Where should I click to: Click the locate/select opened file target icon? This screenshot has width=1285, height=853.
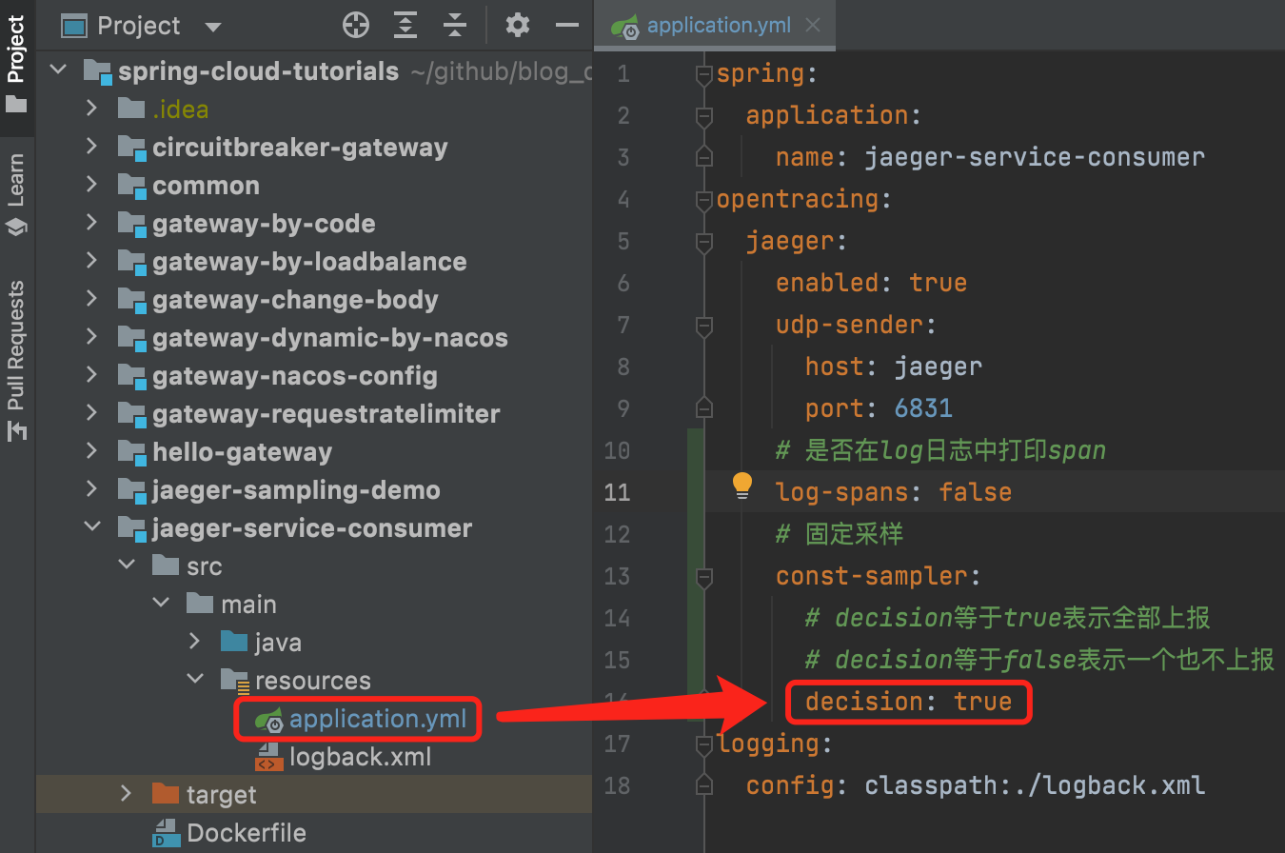click(x=356, y=26)
